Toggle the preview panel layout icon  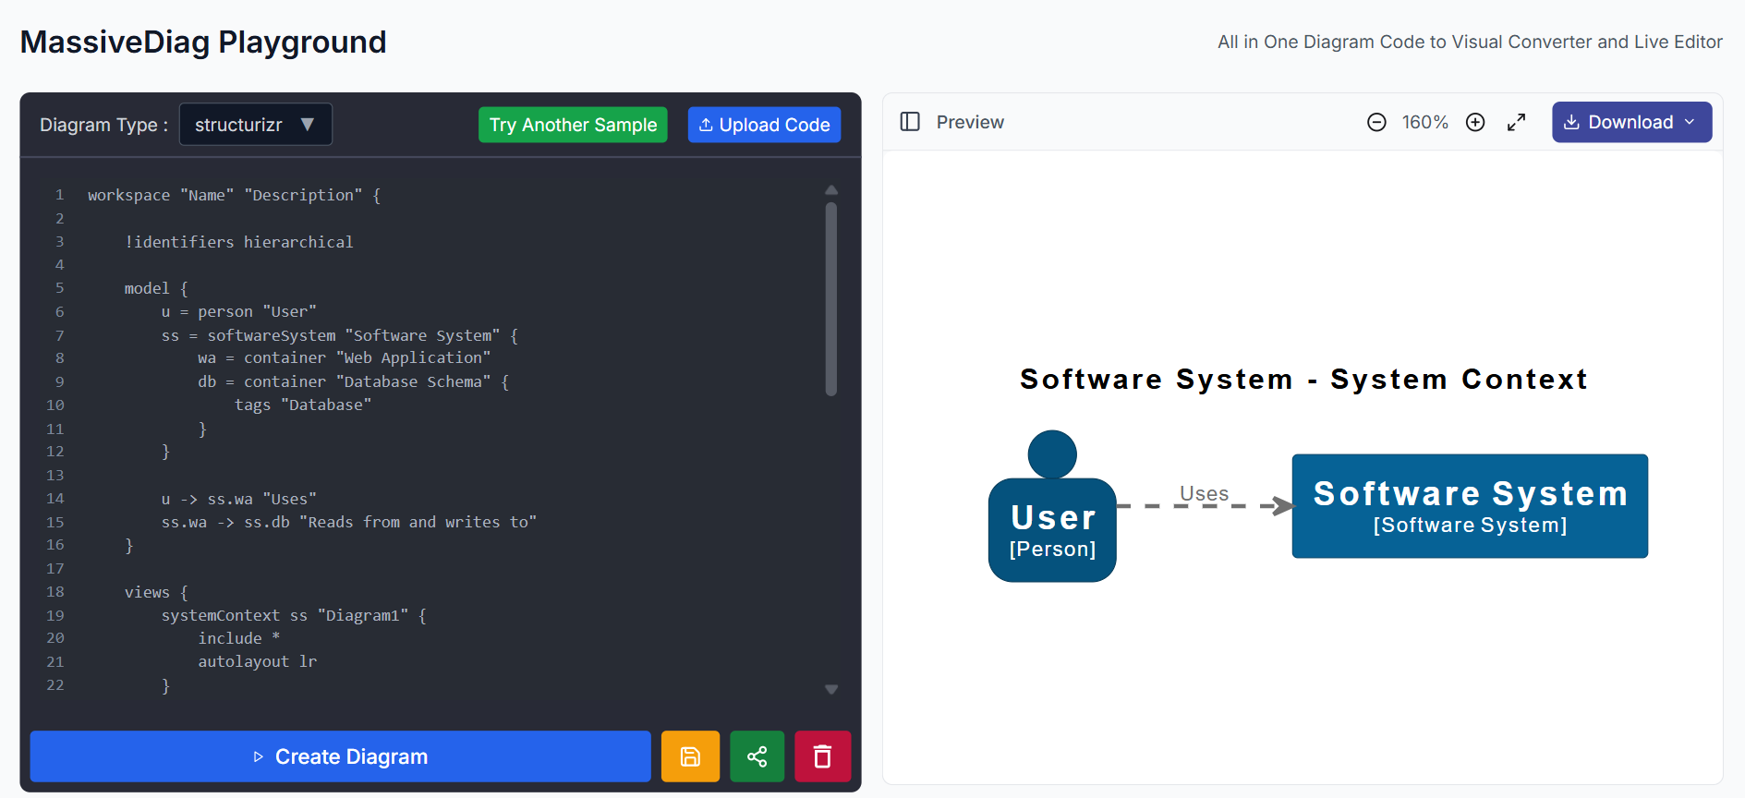[910, 122]
